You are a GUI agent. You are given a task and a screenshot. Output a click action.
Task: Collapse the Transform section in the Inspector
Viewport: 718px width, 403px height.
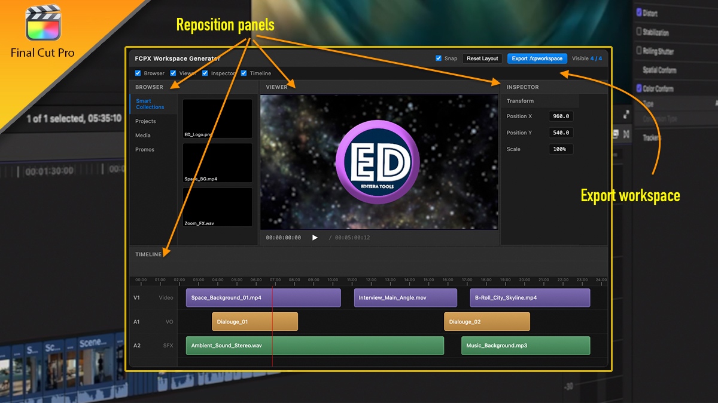pos(519,100)
